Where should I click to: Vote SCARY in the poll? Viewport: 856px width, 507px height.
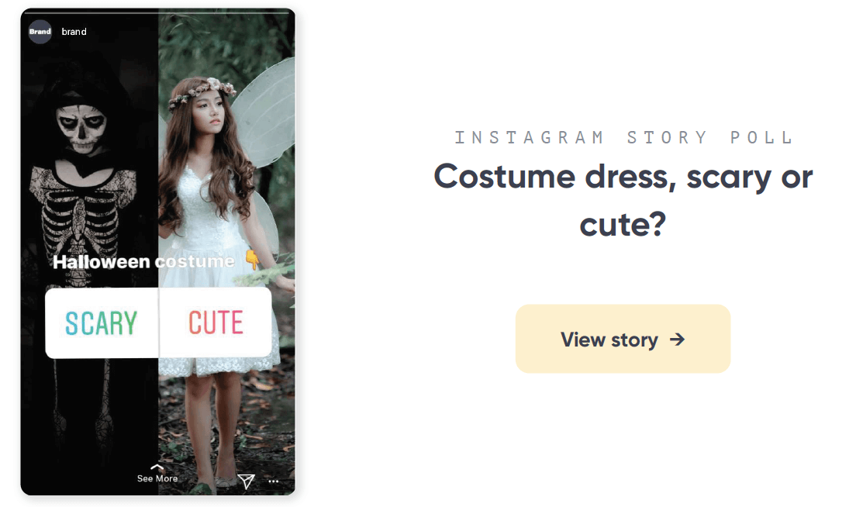(102, 322)
